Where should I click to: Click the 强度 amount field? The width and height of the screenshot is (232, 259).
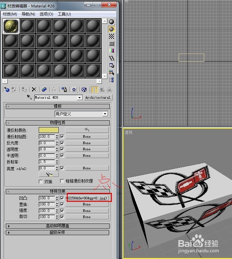coord(47,211)
